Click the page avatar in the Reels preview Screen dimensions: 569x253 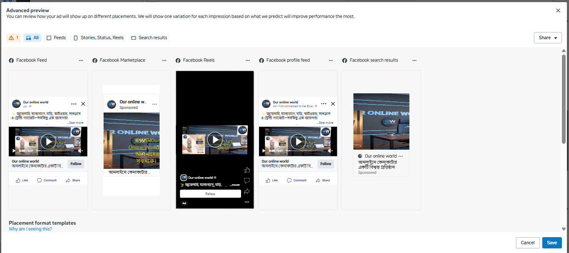(x=183, y=178)
